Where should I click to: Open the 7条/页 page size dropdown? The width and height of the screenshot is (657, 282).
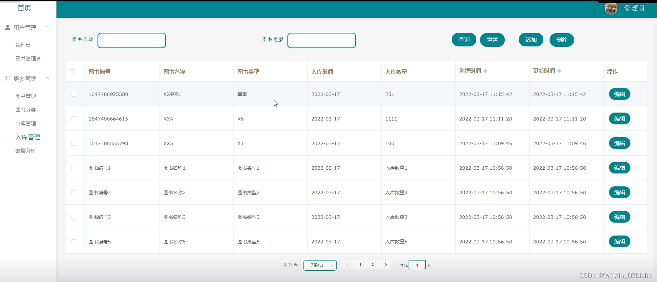pos(320,265)
